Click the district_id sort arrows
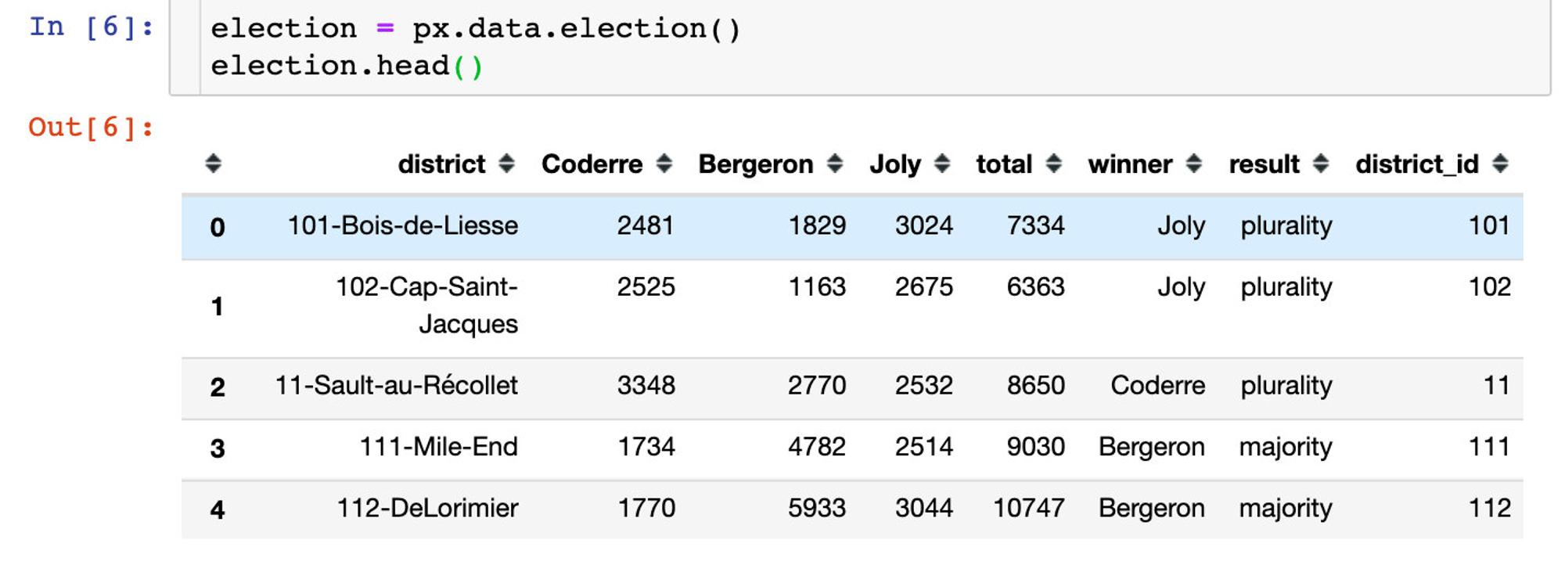The width and height of the screenshot is (1565, 565). click(x=1500, y=164)
